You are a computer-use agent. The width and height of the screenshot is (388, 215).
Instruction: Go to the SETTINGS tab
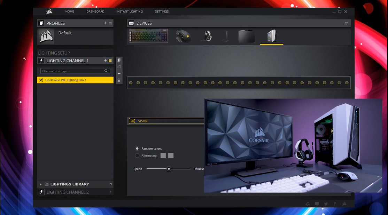[x=162, y=11]
